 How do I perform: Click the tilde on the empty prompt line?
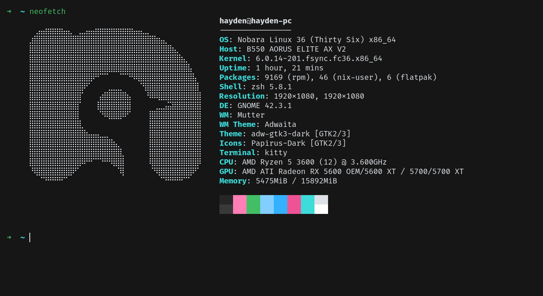point(23,237)
